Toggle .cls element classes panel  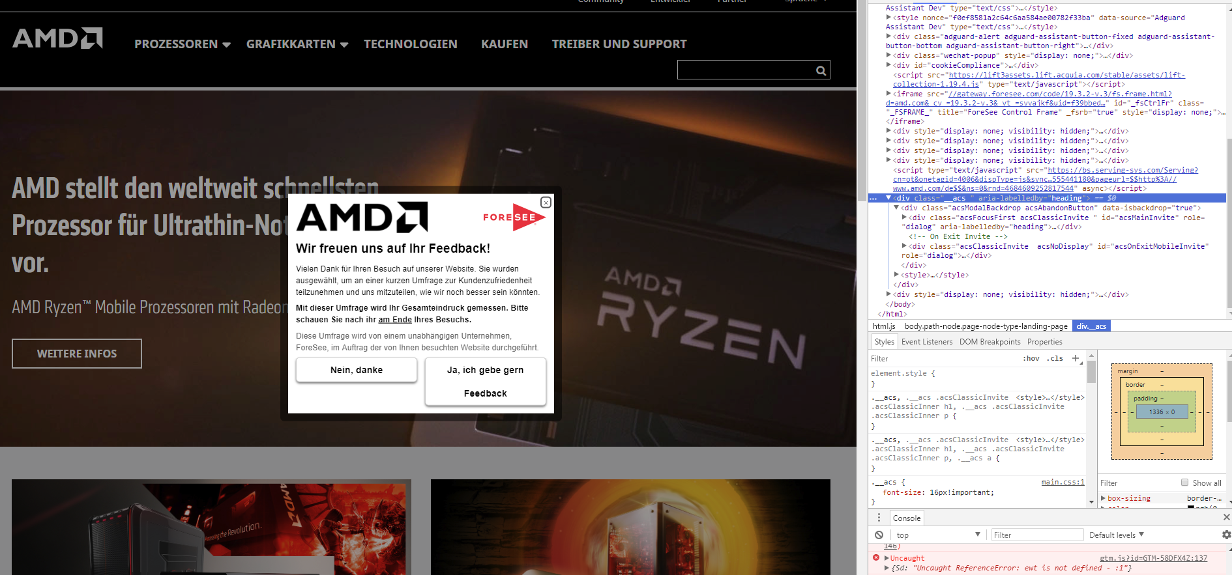tap(1055, 358)
